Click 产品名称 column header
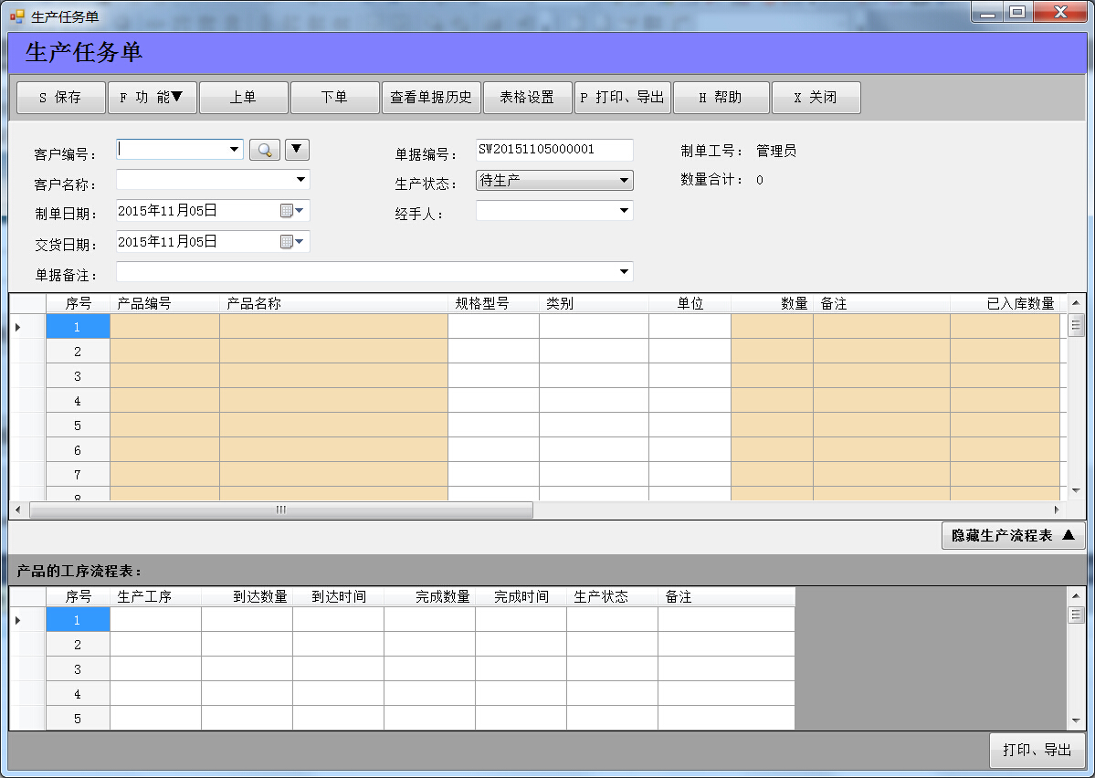 334,303
